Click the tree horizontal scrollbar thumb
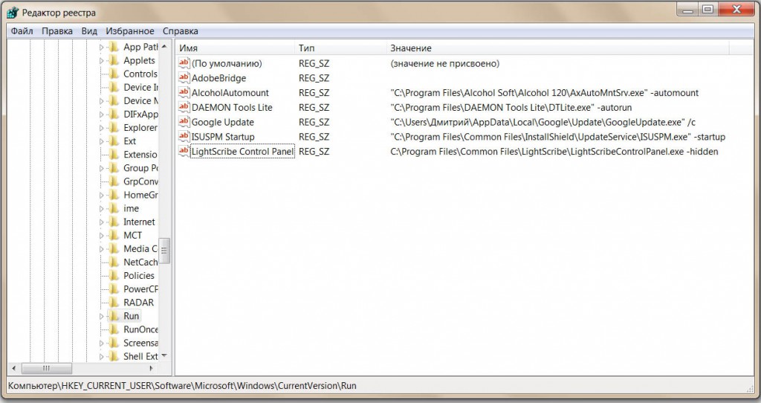 tap(47, 369)
